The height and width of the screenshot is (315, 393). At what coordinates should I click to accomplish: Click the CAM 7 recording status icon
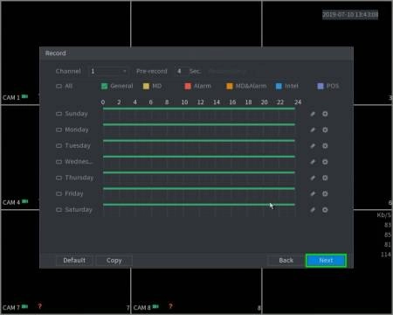pyautogui.click(x=25, y=306)
